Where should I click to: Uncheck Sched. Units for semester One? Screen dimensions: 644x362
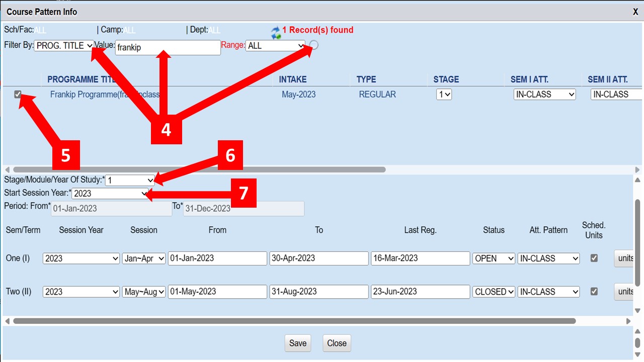[594, 258]
